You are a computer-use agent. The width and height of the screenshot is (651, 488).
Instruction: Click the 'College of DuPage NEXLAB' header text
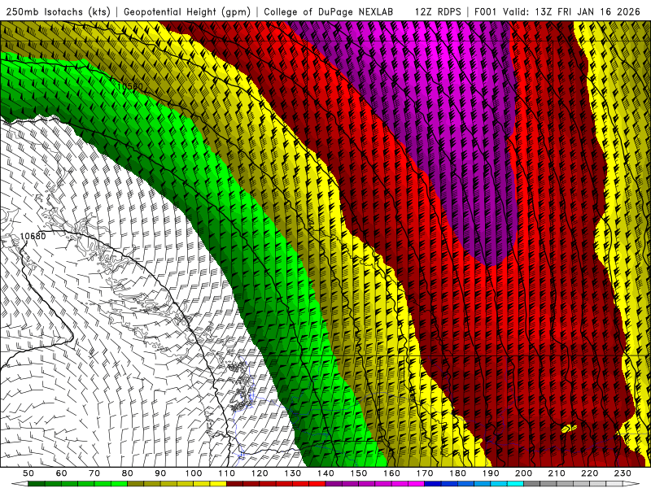[x=329, y=11]
